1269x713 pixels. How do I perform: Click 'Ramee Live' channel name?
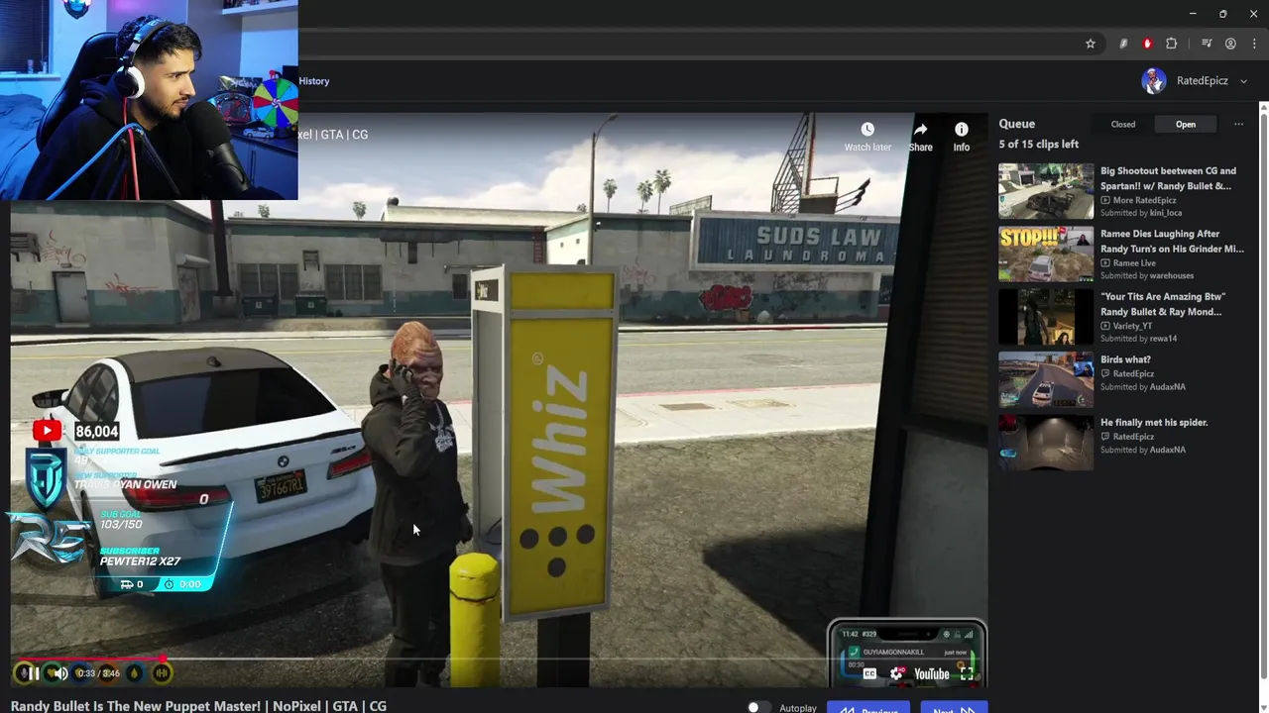(1134, 263)
